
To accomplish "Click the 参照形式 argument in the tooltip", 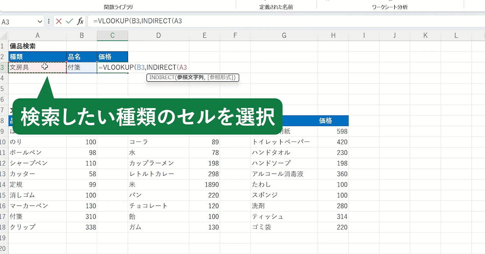I will point(221,78).
